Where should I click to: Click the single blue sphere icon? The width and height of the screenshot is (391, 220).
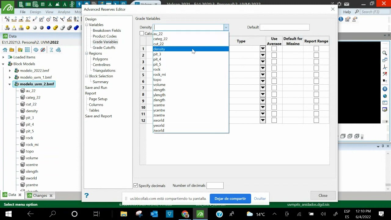point(49,28)
